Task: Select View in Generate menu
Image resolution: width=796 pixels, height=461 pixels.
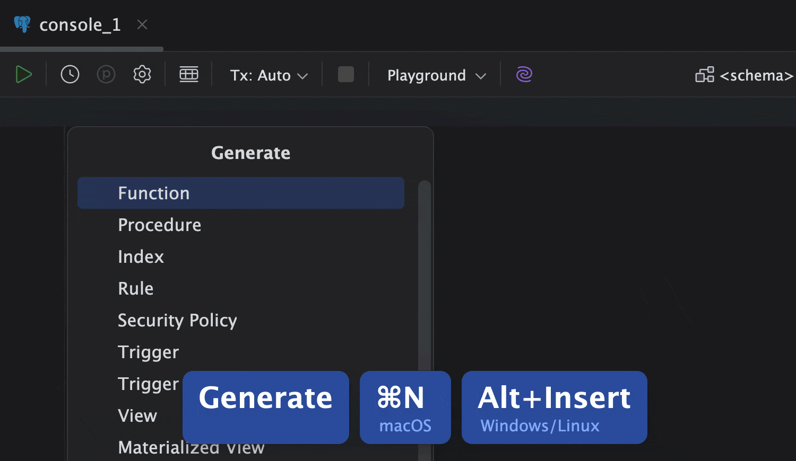Action: [137, 415]
